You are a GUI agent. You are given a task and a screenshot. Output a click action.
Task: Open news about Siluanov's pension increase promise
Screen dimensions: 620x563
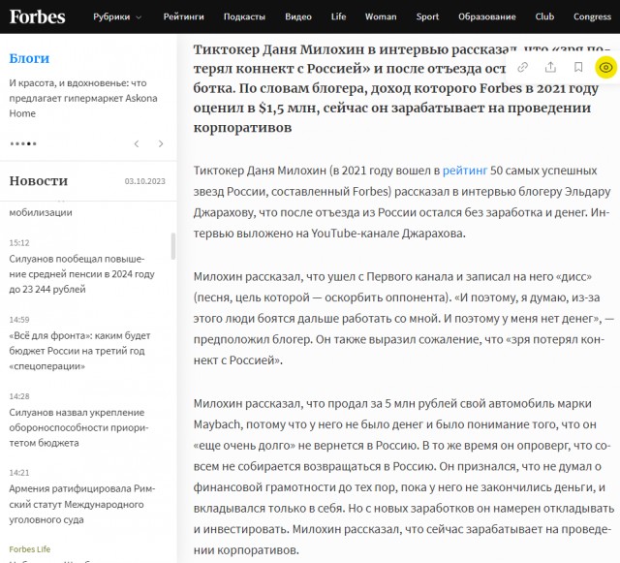tap(81, 274)
